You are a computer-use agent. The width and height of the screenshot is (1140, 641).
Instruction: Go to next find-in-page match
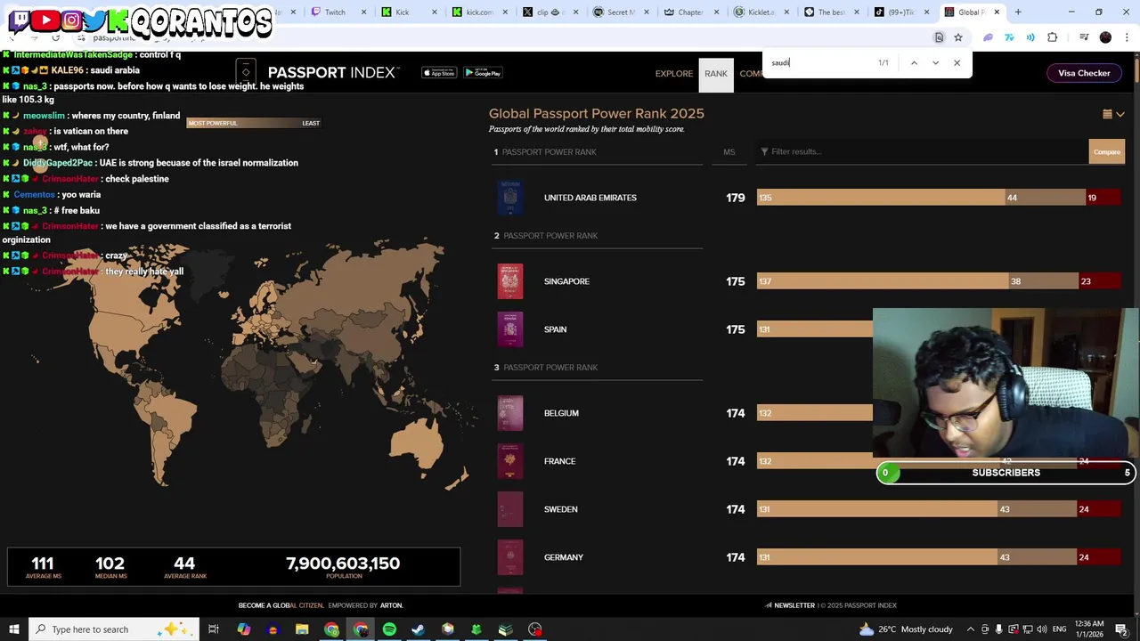pos(935,62)
